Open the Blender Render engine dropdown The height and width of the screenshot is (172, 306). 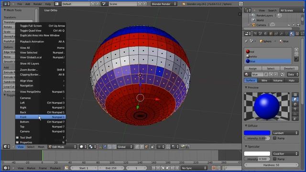coord(164,4)
